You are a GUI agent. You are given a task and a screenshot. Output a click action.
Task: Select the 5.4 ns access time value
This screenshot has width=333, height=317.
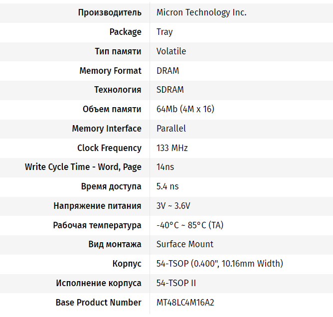pyautogui.click(x=167, y=186)
